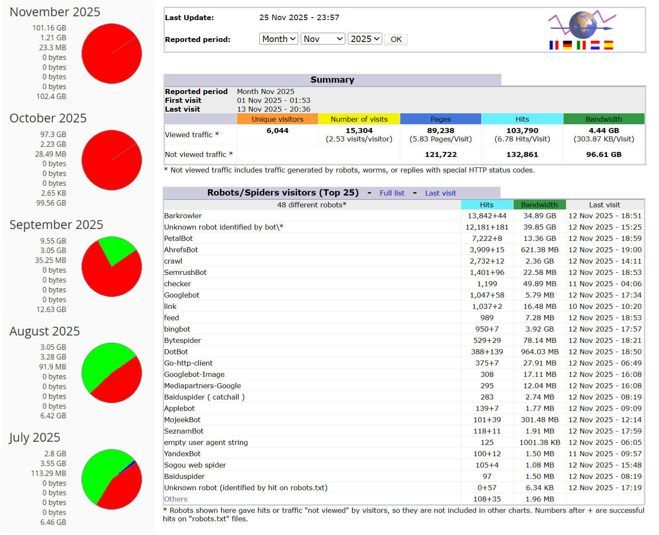Click the green Bandwidth summary header

click(603, 119)
